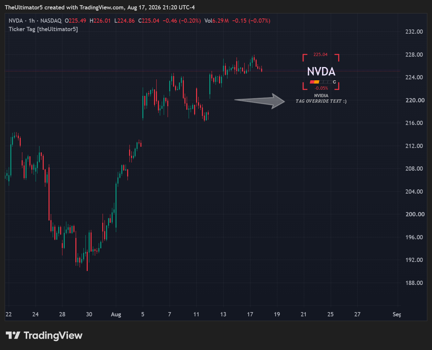Click the Vol 6.29 M reading
432x350 pixels.
216,21
